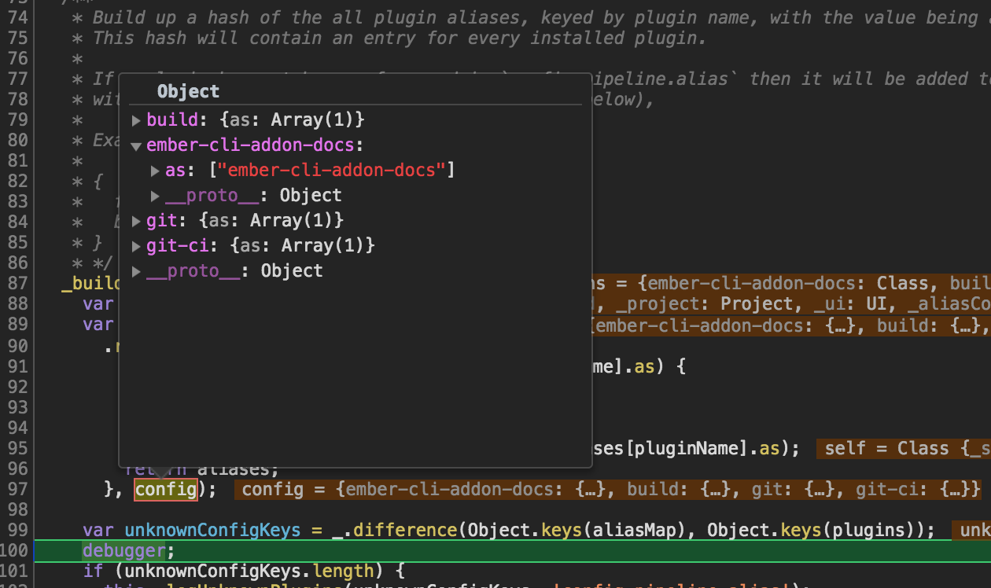Expand the git-ci property
This screenshot has width=991, height=588.
(136, 246)
